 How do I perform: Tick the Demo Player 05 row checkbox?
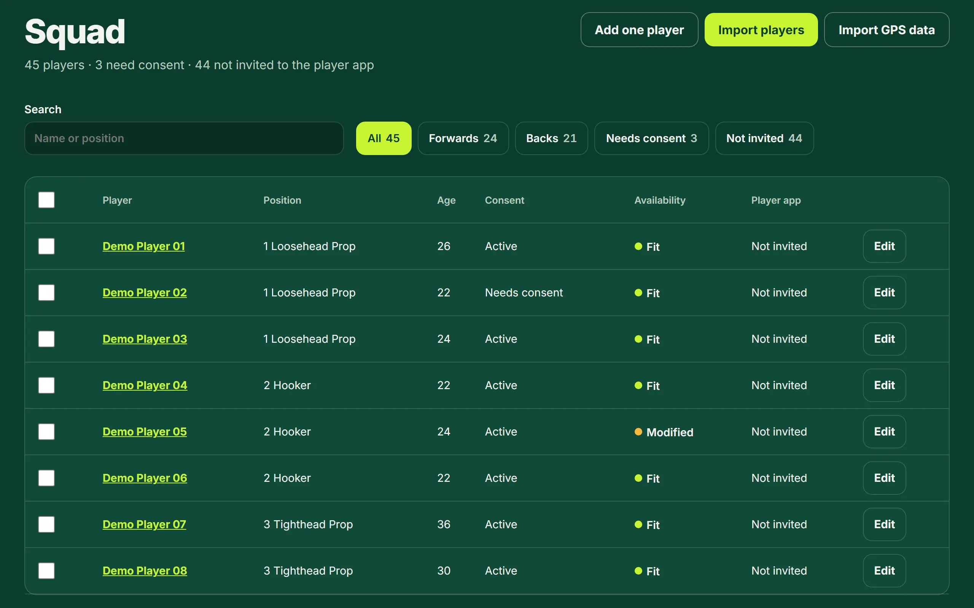pyautogui.click(x=46, y=431)
